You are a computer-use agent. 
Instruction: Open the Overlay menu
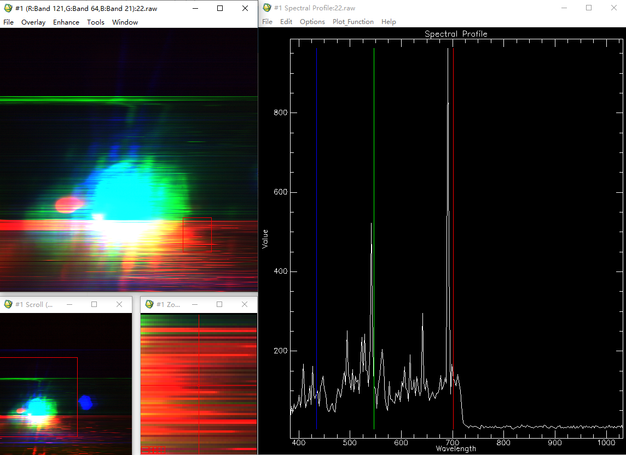[33, 22]
